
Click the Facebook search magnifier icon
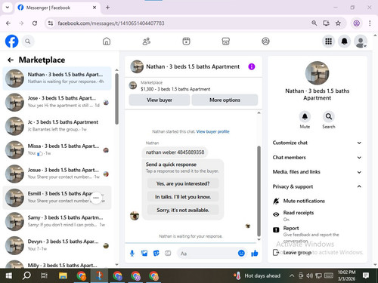pos(28,42)
